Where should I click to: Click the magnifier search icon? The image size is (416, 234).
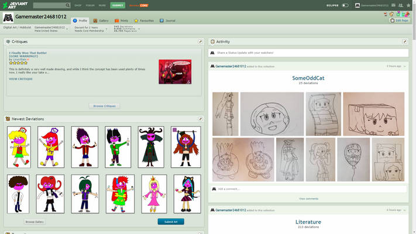tap(68, 5)
